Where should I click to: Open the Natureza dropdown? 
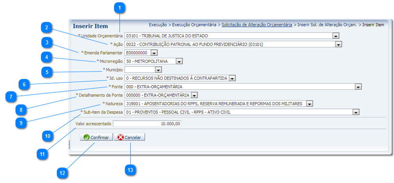[x=309, y=104]
